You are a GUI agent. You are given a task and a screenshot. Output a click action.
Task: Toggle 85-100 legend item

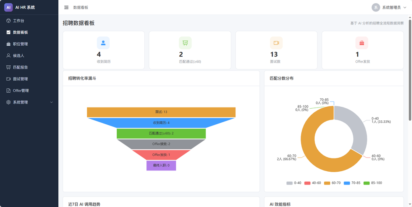pyautogui.click(x=373, y=183)
